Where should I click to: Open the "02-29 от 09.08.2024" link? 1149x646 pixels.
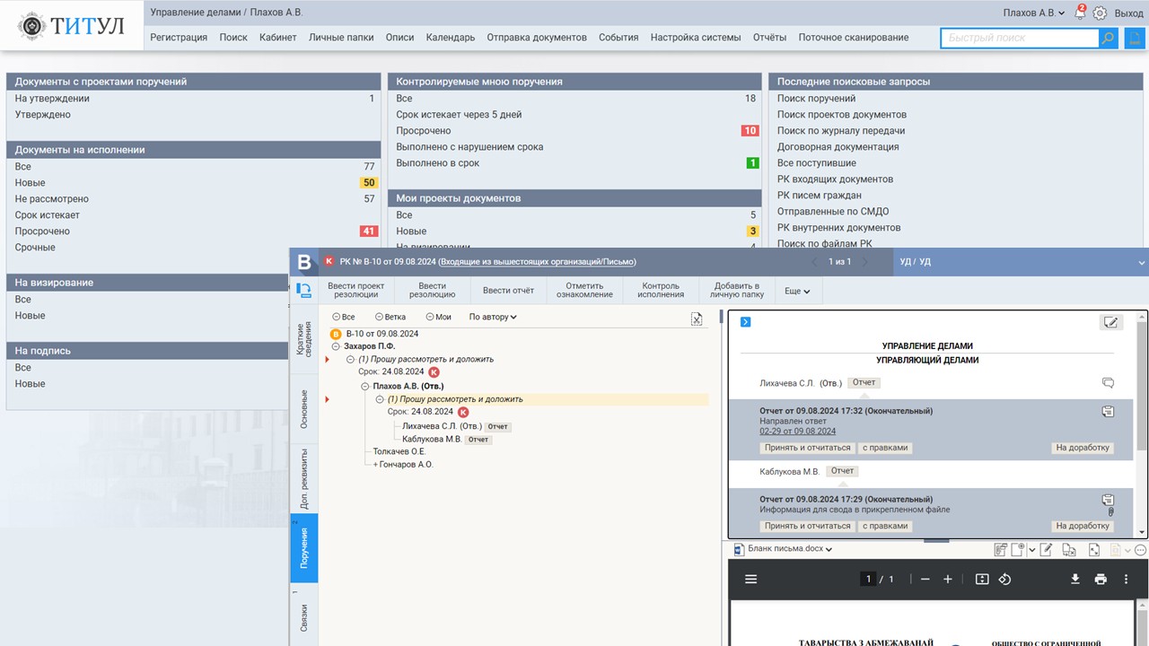797,432
